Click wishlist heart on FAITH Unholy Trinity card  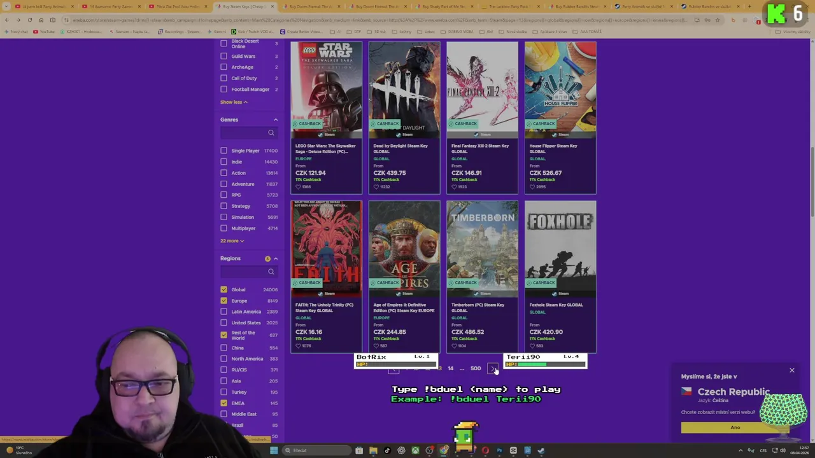[x=298, y=346]
